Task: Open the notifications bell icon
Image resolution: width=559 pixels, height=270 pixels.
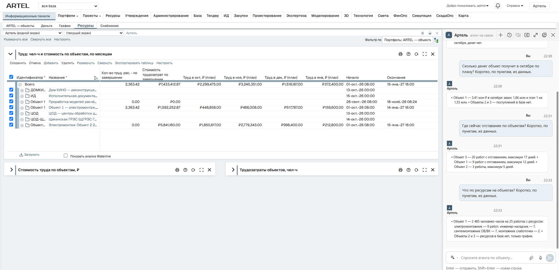Action: (498, 6)
